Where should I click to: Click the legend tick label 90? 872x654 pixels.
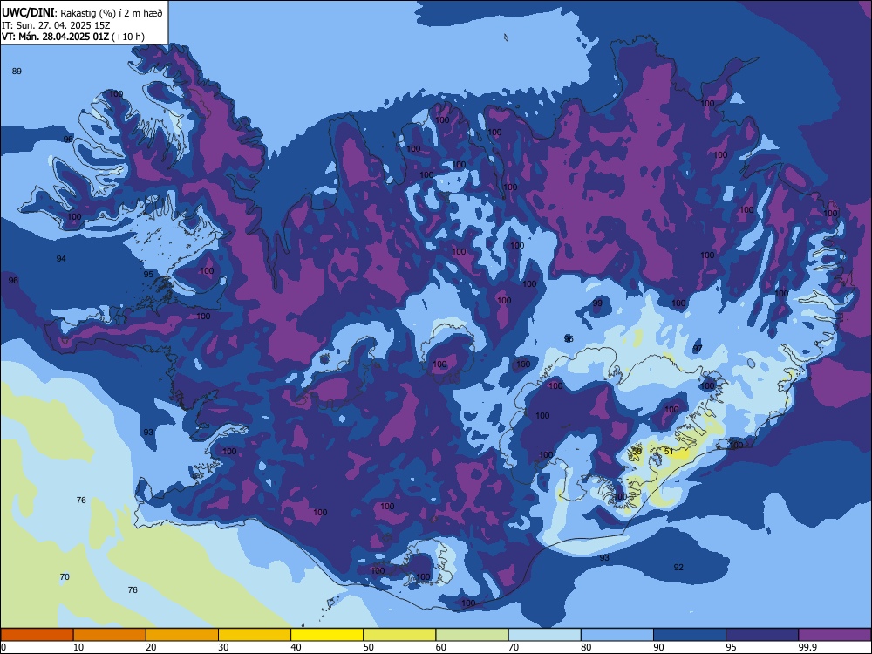pyautogui.click(x=658, y=647)
